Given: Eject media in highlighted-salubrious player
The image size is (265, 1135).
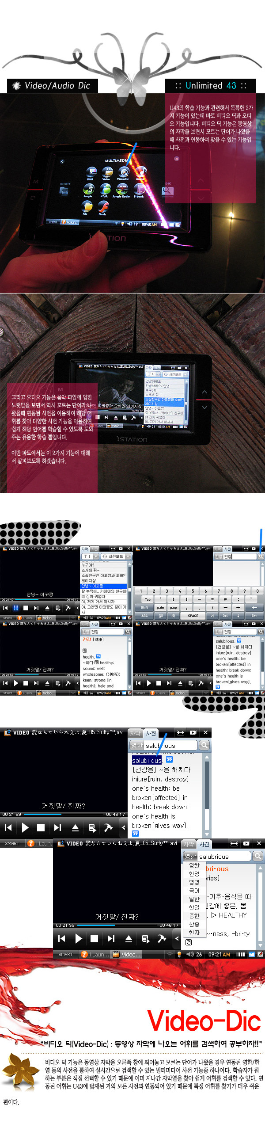Looking at the screenshot, I should 75,827.
